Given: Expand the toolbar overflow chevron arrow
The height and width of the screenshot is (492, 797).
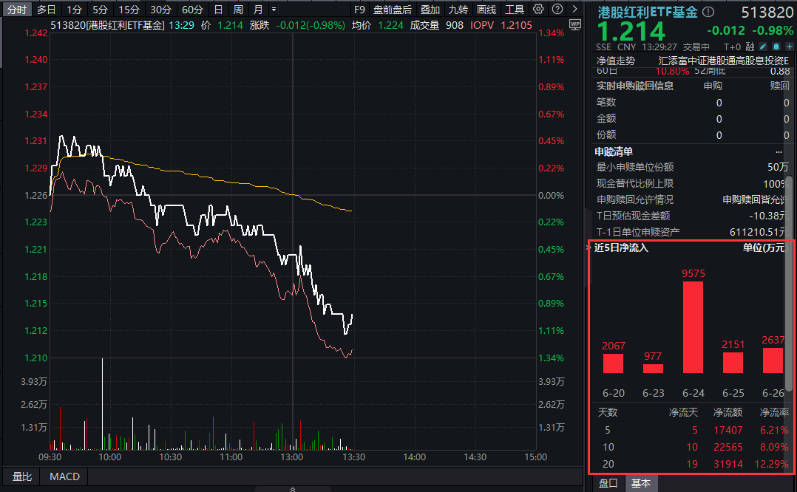Looking at the screenshot, I should (x=575, y=10).
